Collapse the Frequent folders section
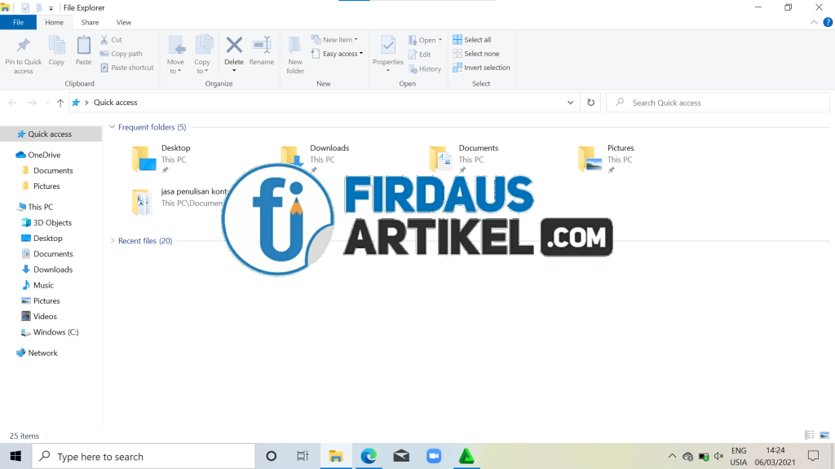 coord(113,127)
